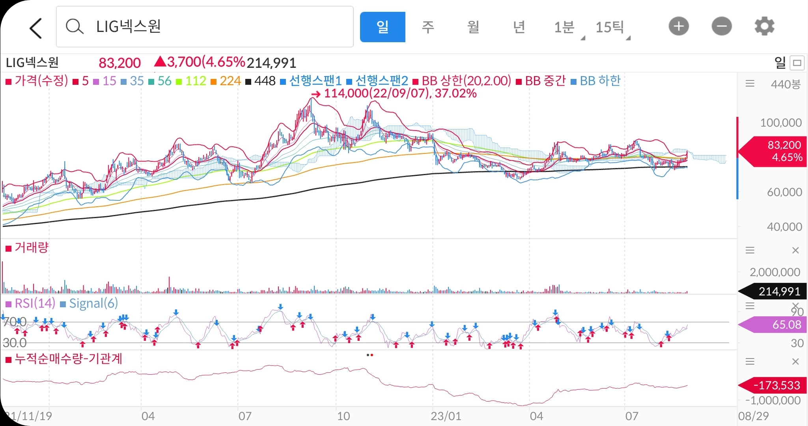
Task: Toggle the 56-day moving average legend
Action: pyautogui.click(x=160, y=81)
